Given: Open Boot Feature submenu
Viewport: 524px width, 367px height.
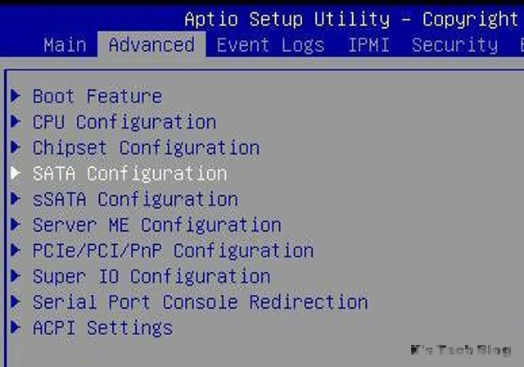Looking at the screenshot, I should (97, 97).
